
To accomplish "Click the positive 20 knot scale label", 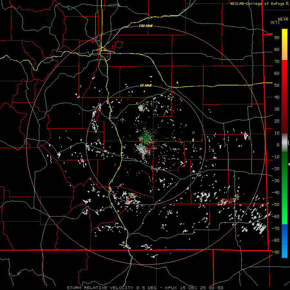I will [277, 121].
